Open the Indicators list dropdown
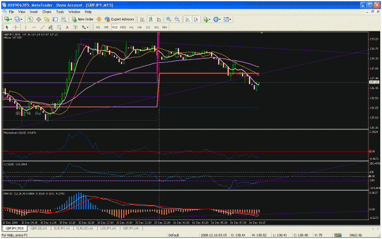 click(x=207, y=20)
